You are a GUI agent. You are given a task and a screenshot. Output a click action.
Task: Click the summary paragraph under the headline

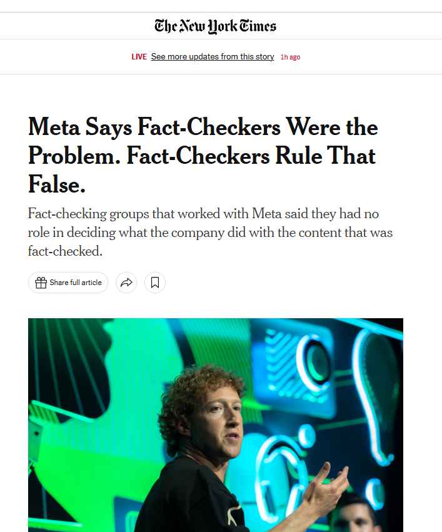(210, 233)
